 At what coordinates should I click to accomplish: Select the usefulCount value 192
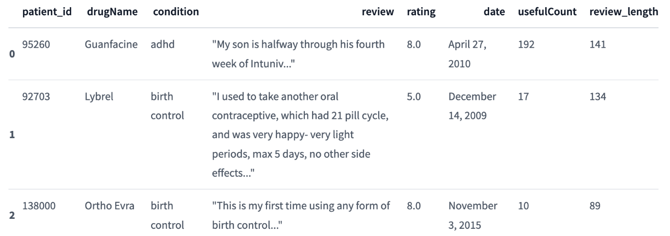526,45
